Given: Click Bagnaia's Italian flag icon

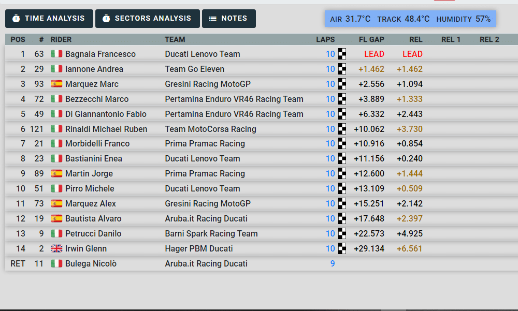Looking at the screenshot, I should (x=56, y=54).
